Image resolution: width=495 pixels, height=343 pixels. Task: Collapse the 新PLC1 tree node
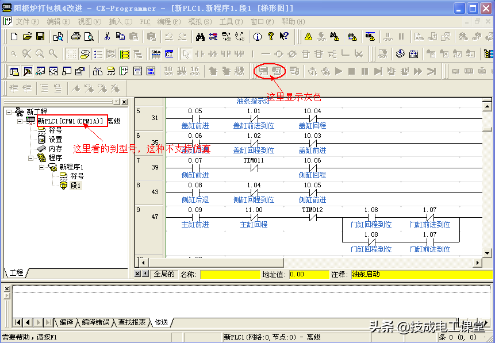[x=20, y=121]
